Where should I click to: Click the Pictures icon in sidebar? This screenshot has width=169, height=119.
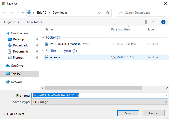[x=10, y=58]
